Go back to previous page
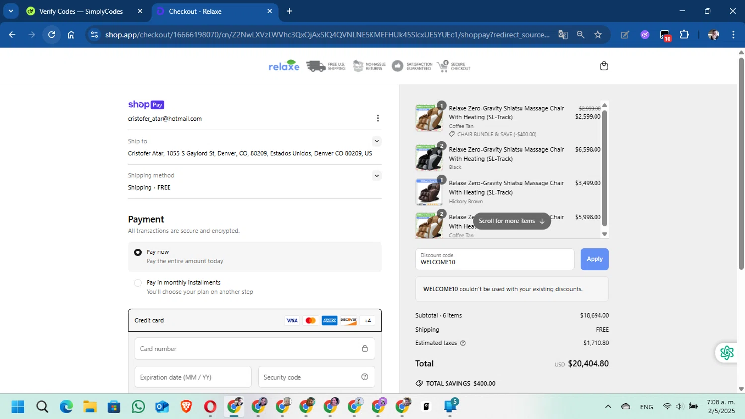745x419 pixels. coord(12,35)
